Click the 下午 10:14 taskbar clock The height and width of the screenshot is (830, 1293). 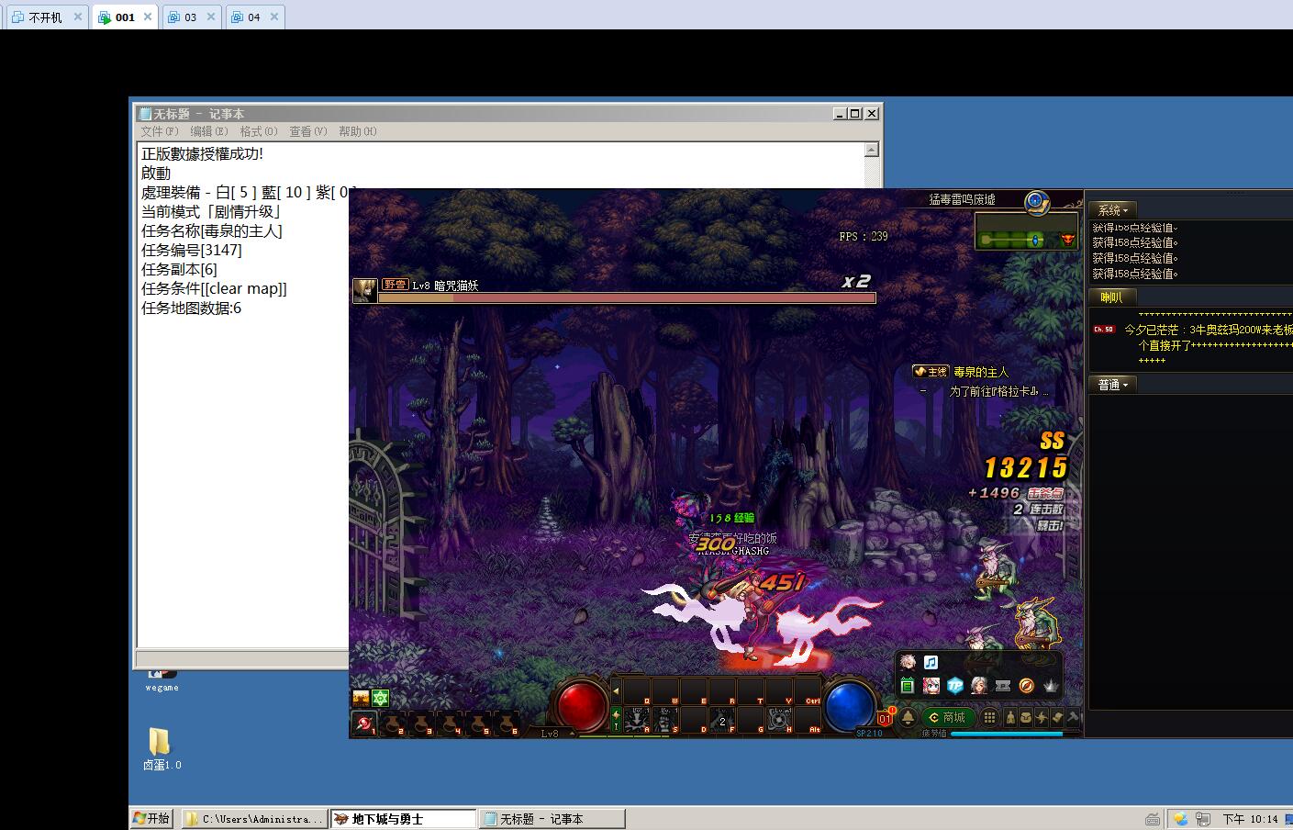point(1250,819)
